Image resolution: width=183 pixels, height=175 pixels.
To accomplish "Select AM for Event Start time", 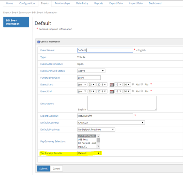I will [x=133, y=84].
